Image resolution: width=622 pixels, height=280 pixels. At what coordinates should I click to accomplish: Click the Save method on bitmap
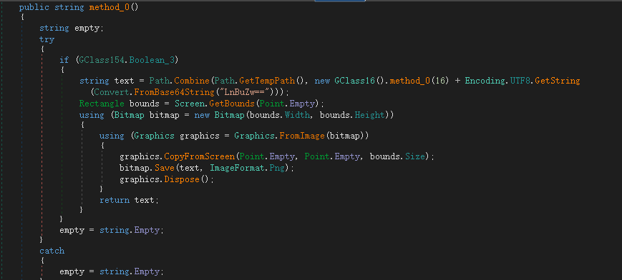coord(165,168)
